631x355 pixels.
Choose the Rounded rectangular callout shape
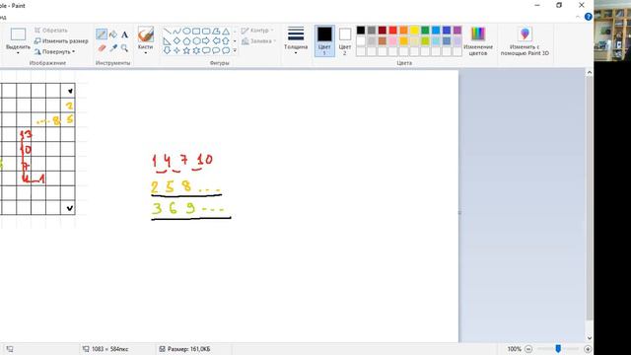coord(206,50)
